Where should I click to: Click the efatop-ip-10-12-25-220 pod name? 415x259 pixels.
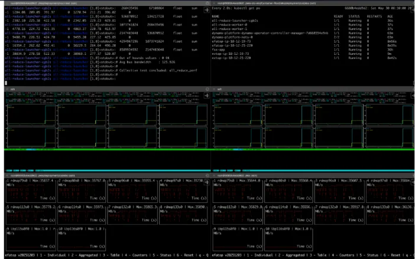coord(232,45)
